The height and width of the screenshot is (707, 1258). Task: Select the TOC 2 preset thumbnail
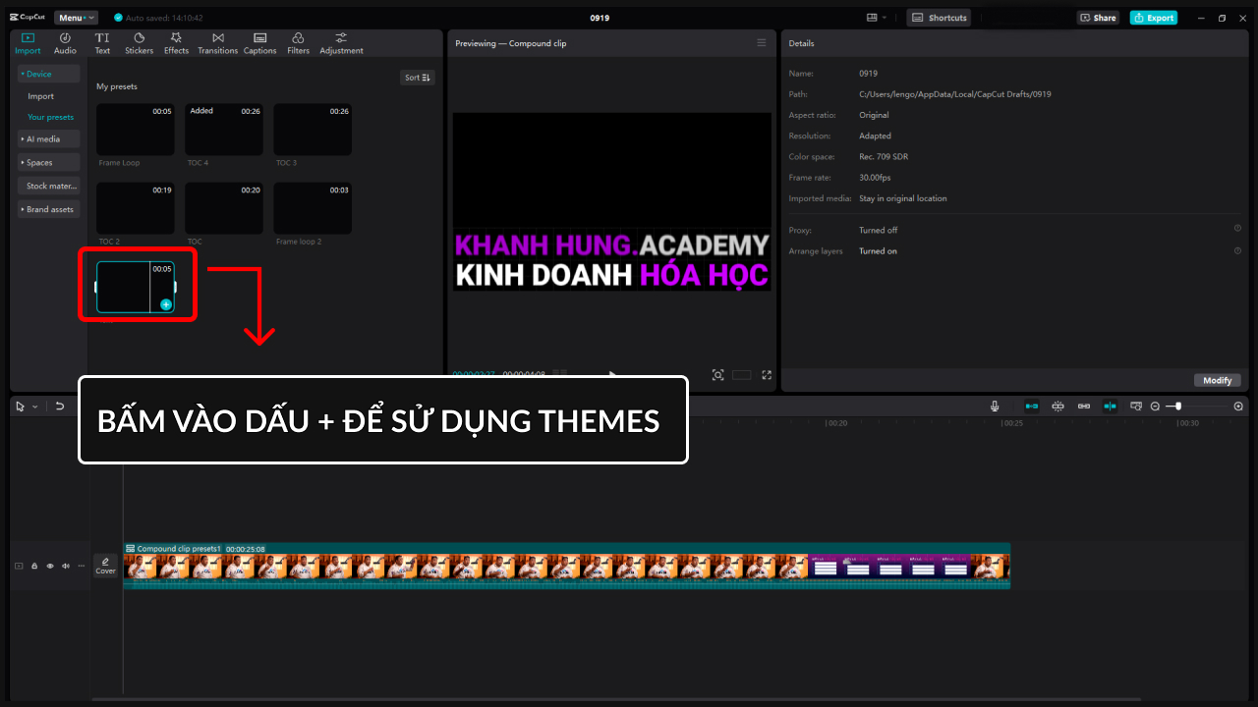[x=136, y=208]
